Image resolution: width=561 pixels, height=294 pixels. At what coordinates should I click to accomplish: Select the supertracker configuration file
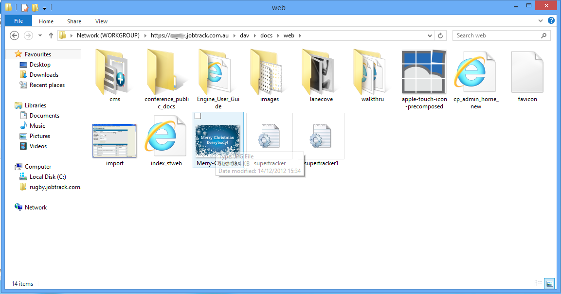click(x=270, y=136)
